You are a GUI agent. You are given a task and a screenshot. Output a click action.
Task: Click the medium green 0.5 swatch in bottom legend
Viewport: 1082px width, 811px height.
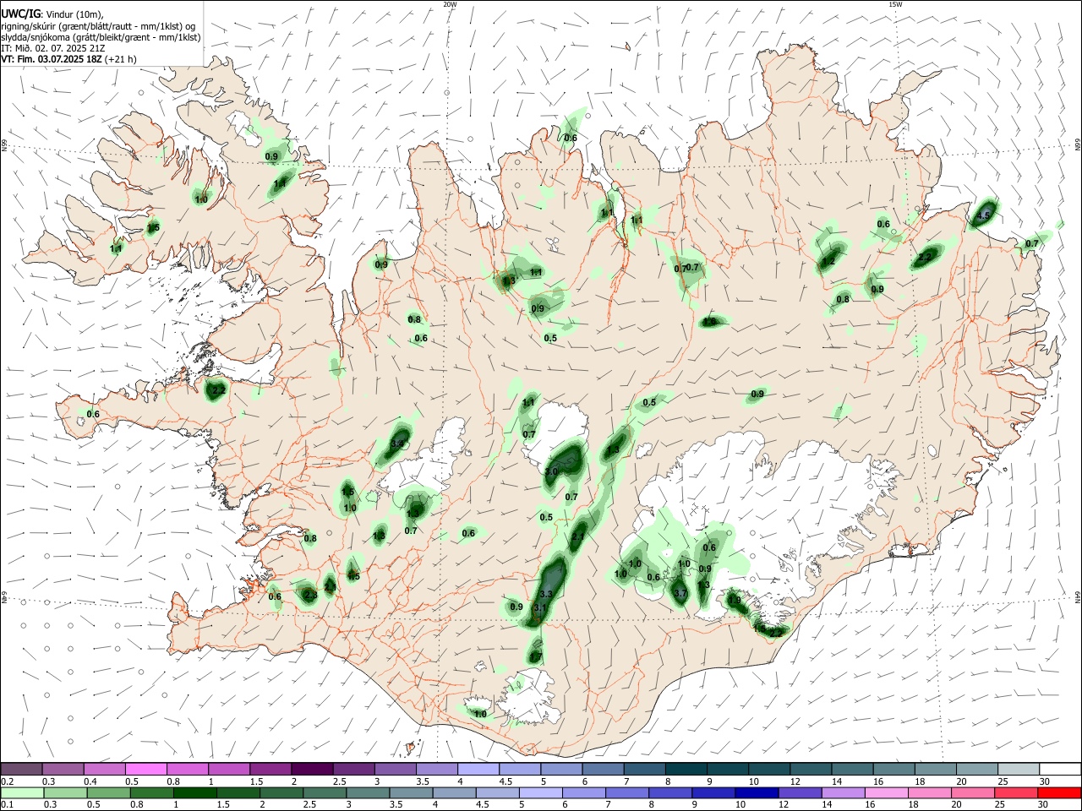pos(108,792)
